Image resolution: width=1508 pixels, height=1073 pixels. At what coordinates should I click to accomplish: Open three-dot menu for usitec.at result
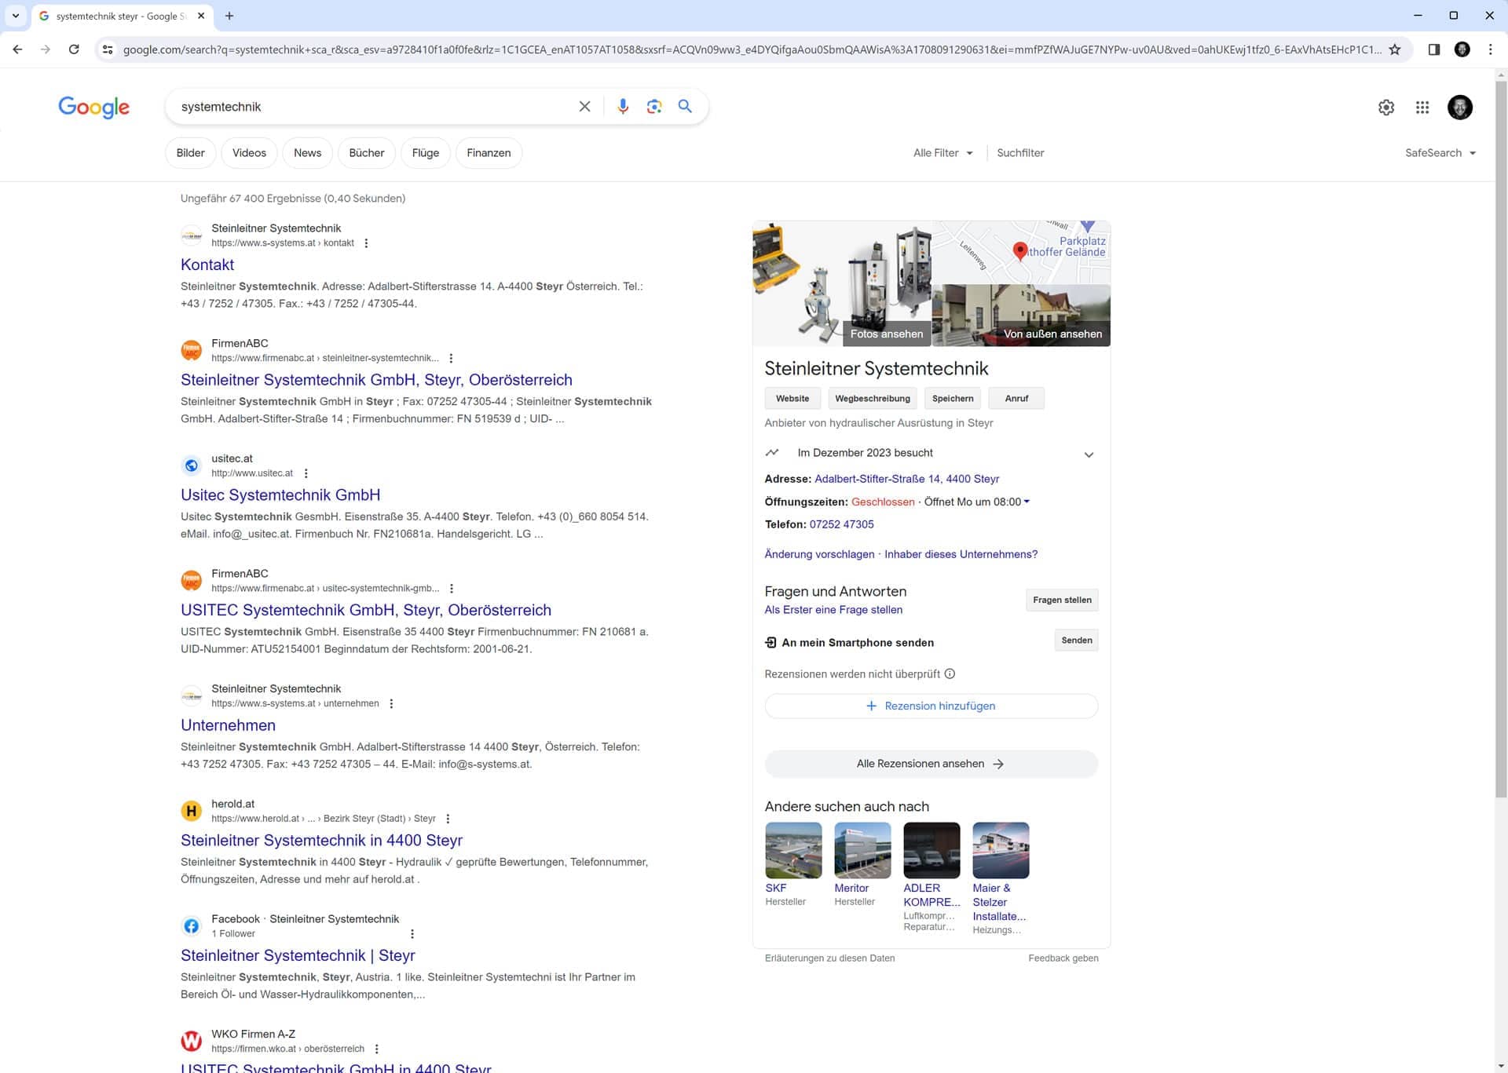coord(306,473)
